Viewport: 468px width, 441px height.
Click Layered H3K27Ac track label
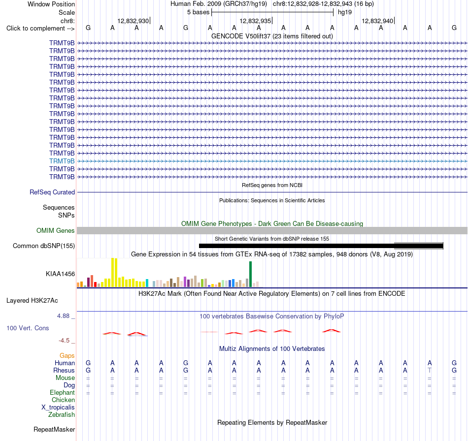coord(32,301)
